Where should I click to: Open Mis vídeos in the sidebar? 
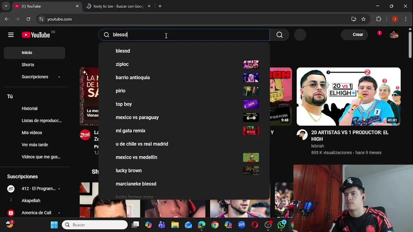(35, 133)
